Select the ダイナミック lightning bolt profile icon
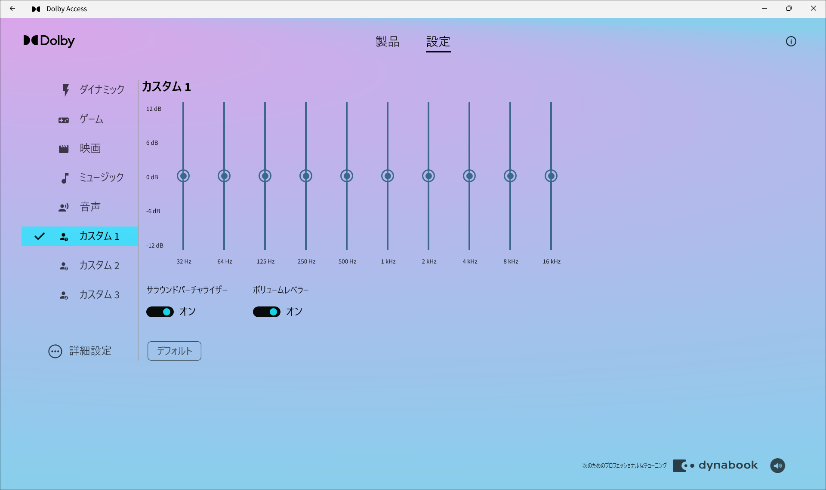Viewport: 826px width, 490px height. pos(65,90)
